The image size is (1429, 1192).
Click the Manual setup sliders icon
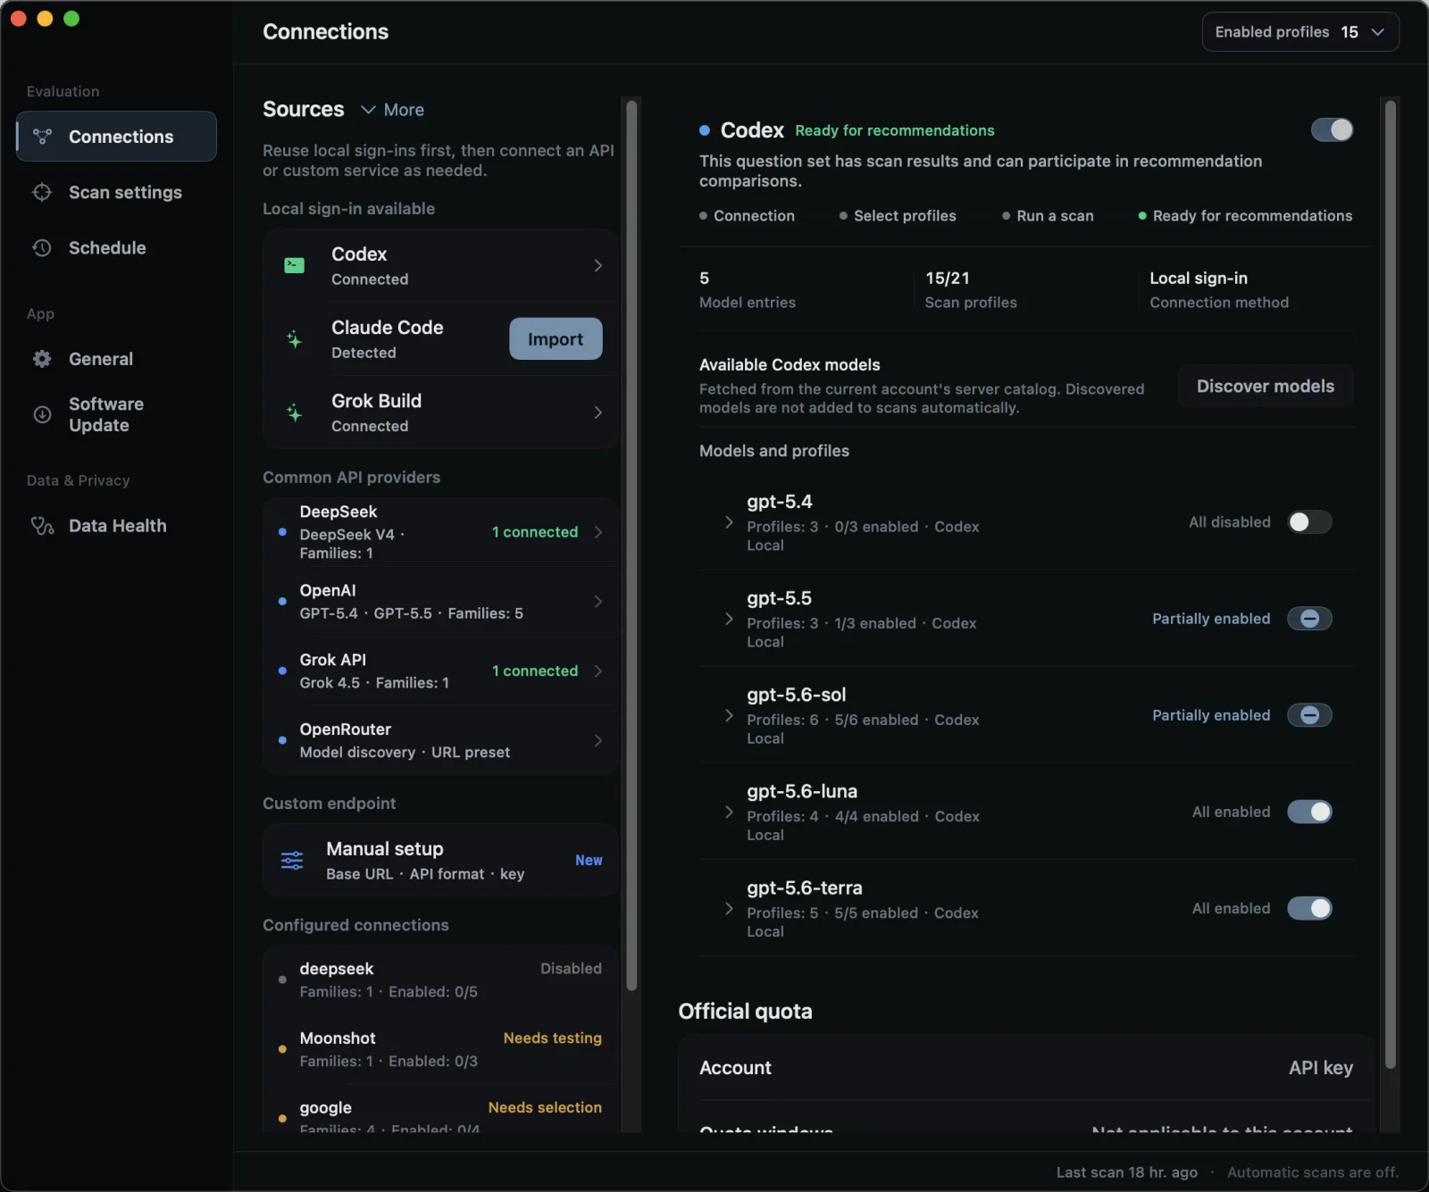click(x=292, y=861)
